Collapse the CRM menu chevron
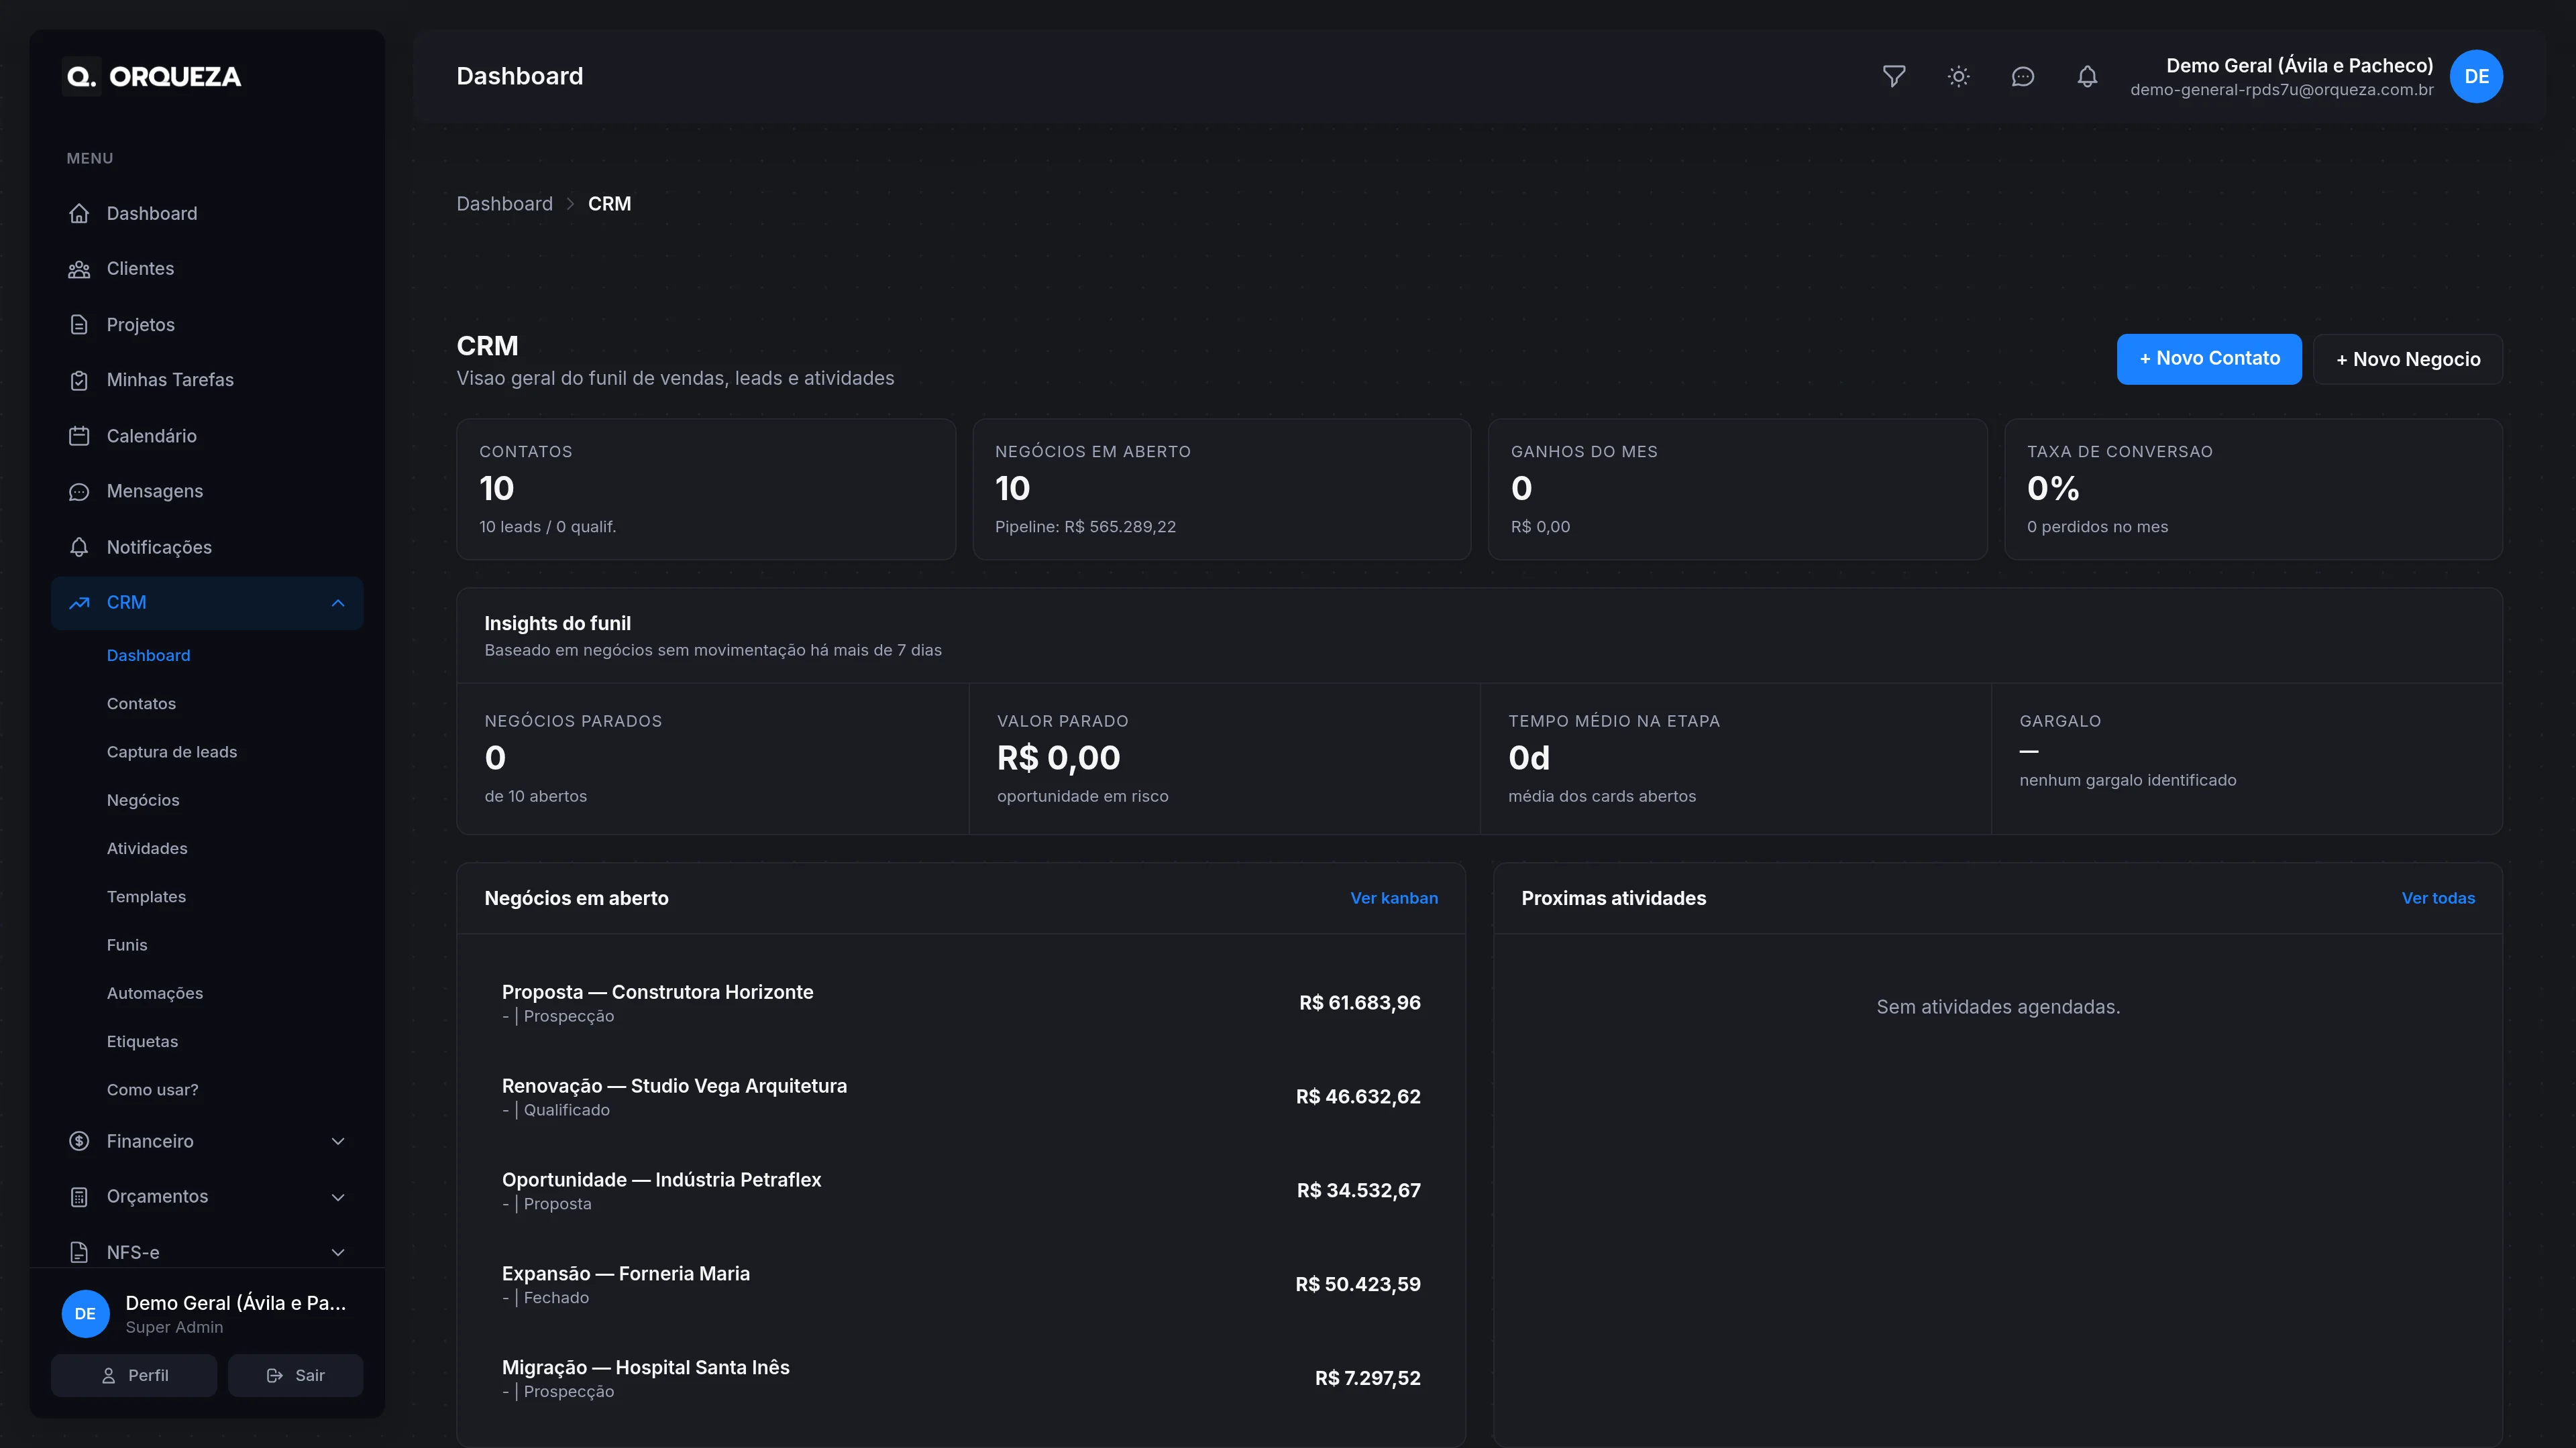 click(338, 603)
